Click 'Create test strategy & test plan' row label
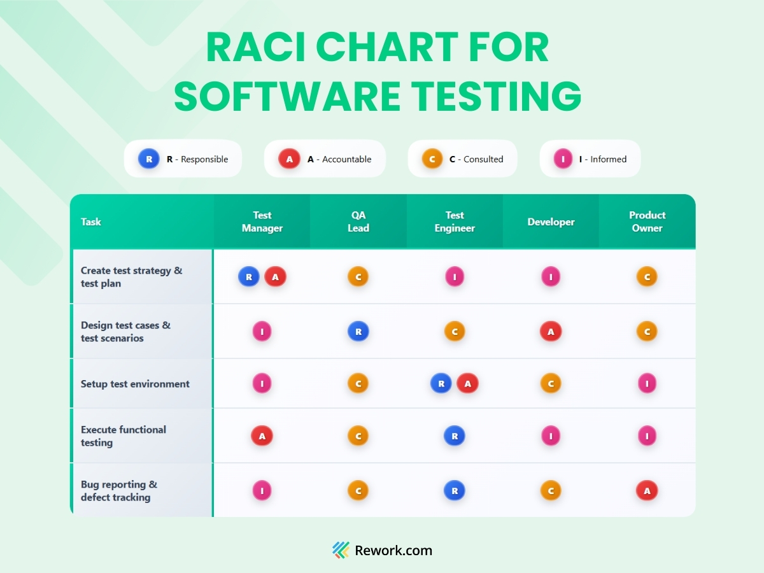The height and width of the screenshot is (573, 764). point(131,277)
